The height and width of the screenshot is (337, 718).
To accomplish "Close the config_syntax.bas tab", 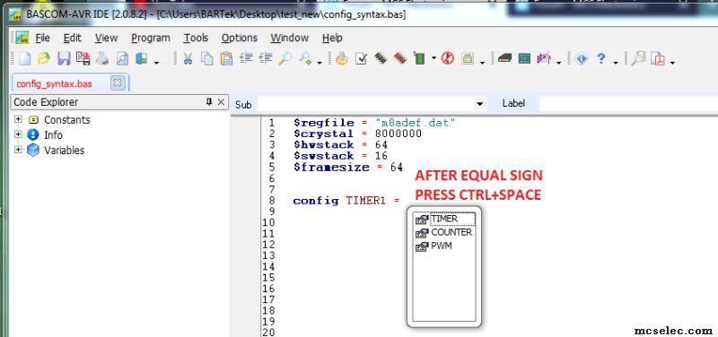I will tap(118, 83).
